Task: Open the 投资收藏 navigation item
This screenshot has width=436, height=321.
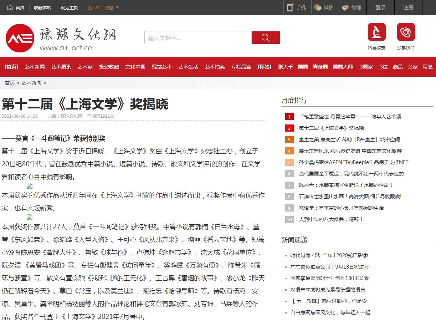Action: click(109, 67)
